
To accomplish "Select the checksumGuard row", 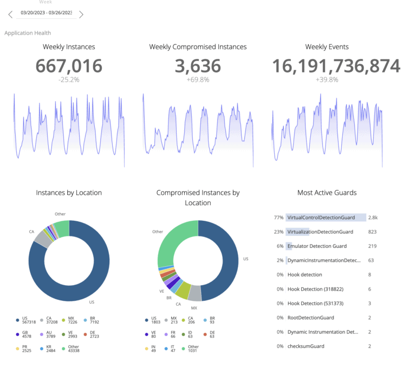I will tap(326, 346).
